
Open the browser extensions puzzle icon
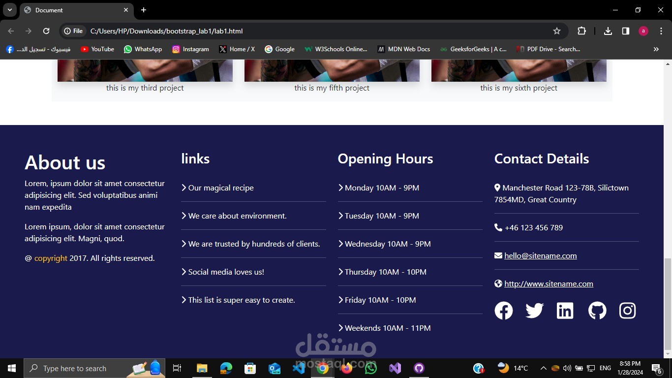point(581,31)
